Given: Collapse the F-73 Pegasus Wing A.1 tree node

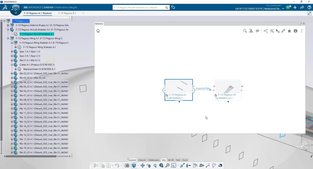Looking at the screenshot, I should [8, 38].
